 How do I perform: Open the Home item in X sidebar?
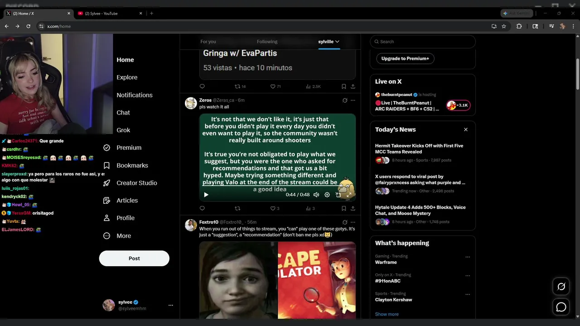tap(125, 60)
